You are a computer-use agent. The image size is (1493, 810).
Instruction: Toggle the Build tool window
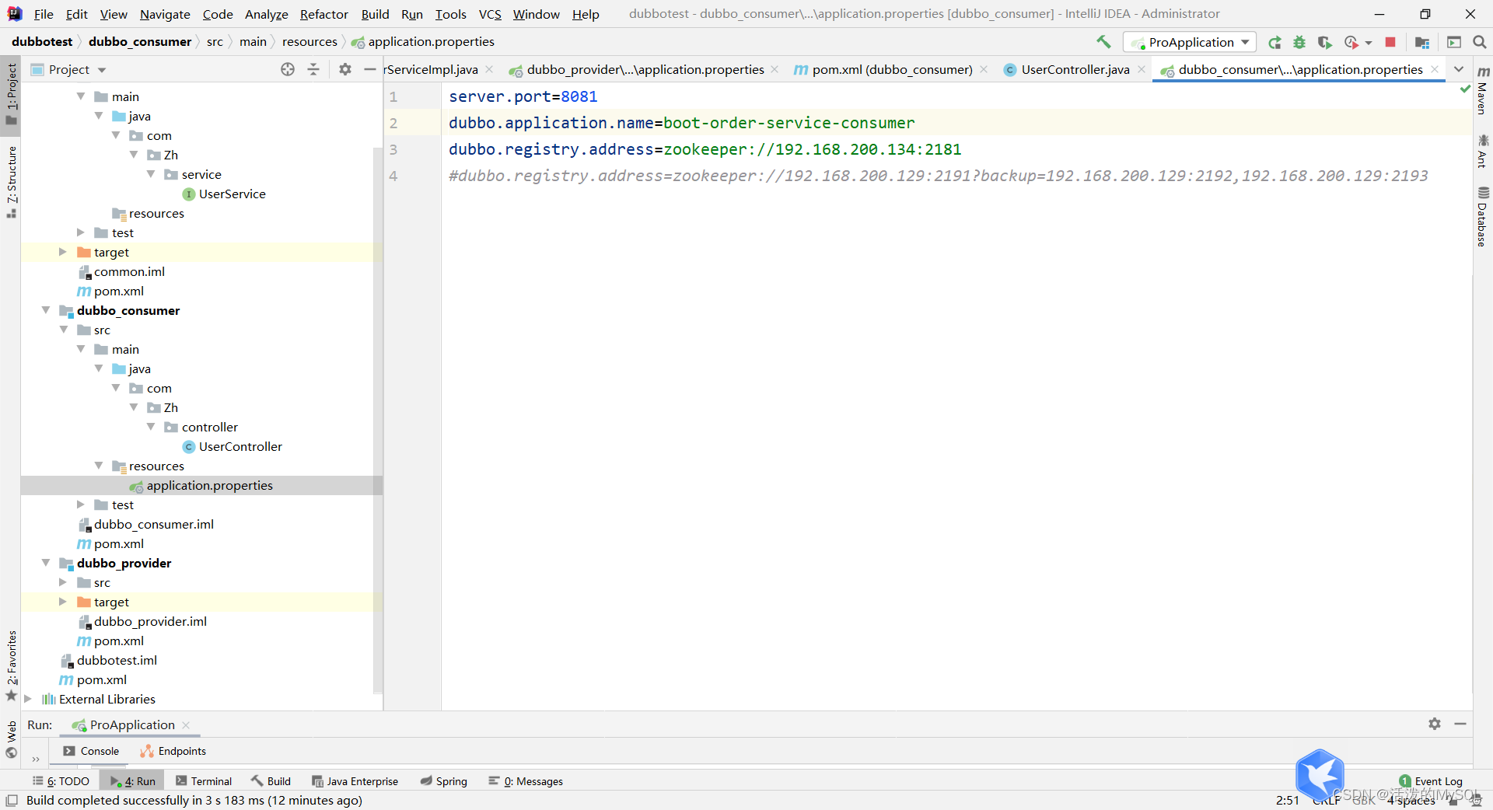click(271, 781)
